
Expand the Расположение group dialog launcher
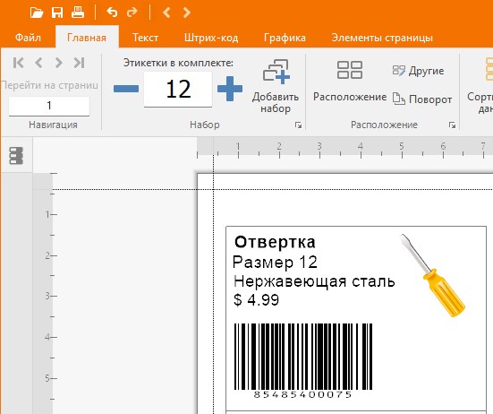point(452,125)
